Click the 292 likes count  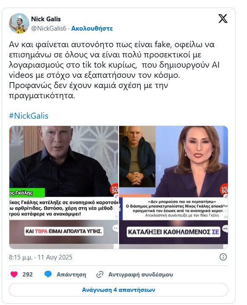tap(27, 274)
